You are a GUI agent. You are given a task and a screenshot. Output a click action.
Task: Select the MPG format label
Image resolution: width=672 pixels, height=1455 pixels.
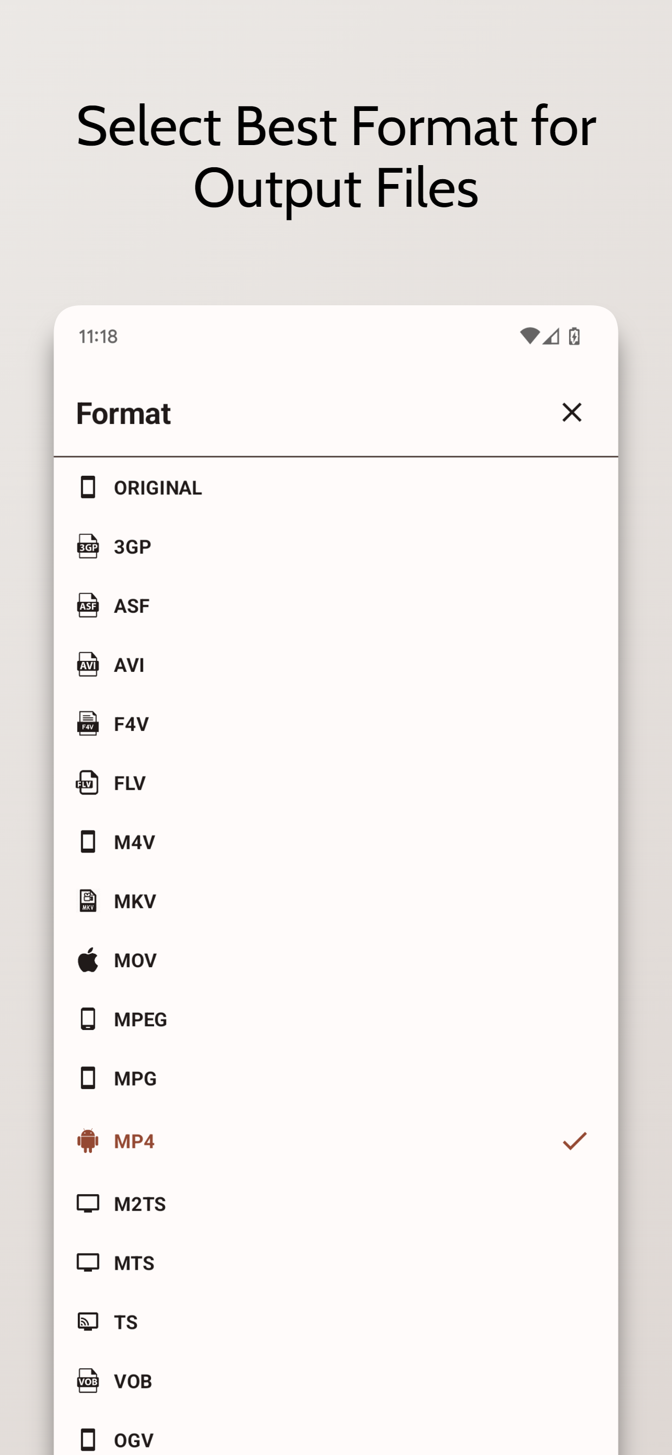coord(135,1078)
